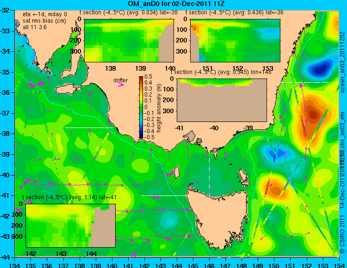Click the height anomaly color bar
The height and width of the screenshot is (268, 347).
coord(141,107)
